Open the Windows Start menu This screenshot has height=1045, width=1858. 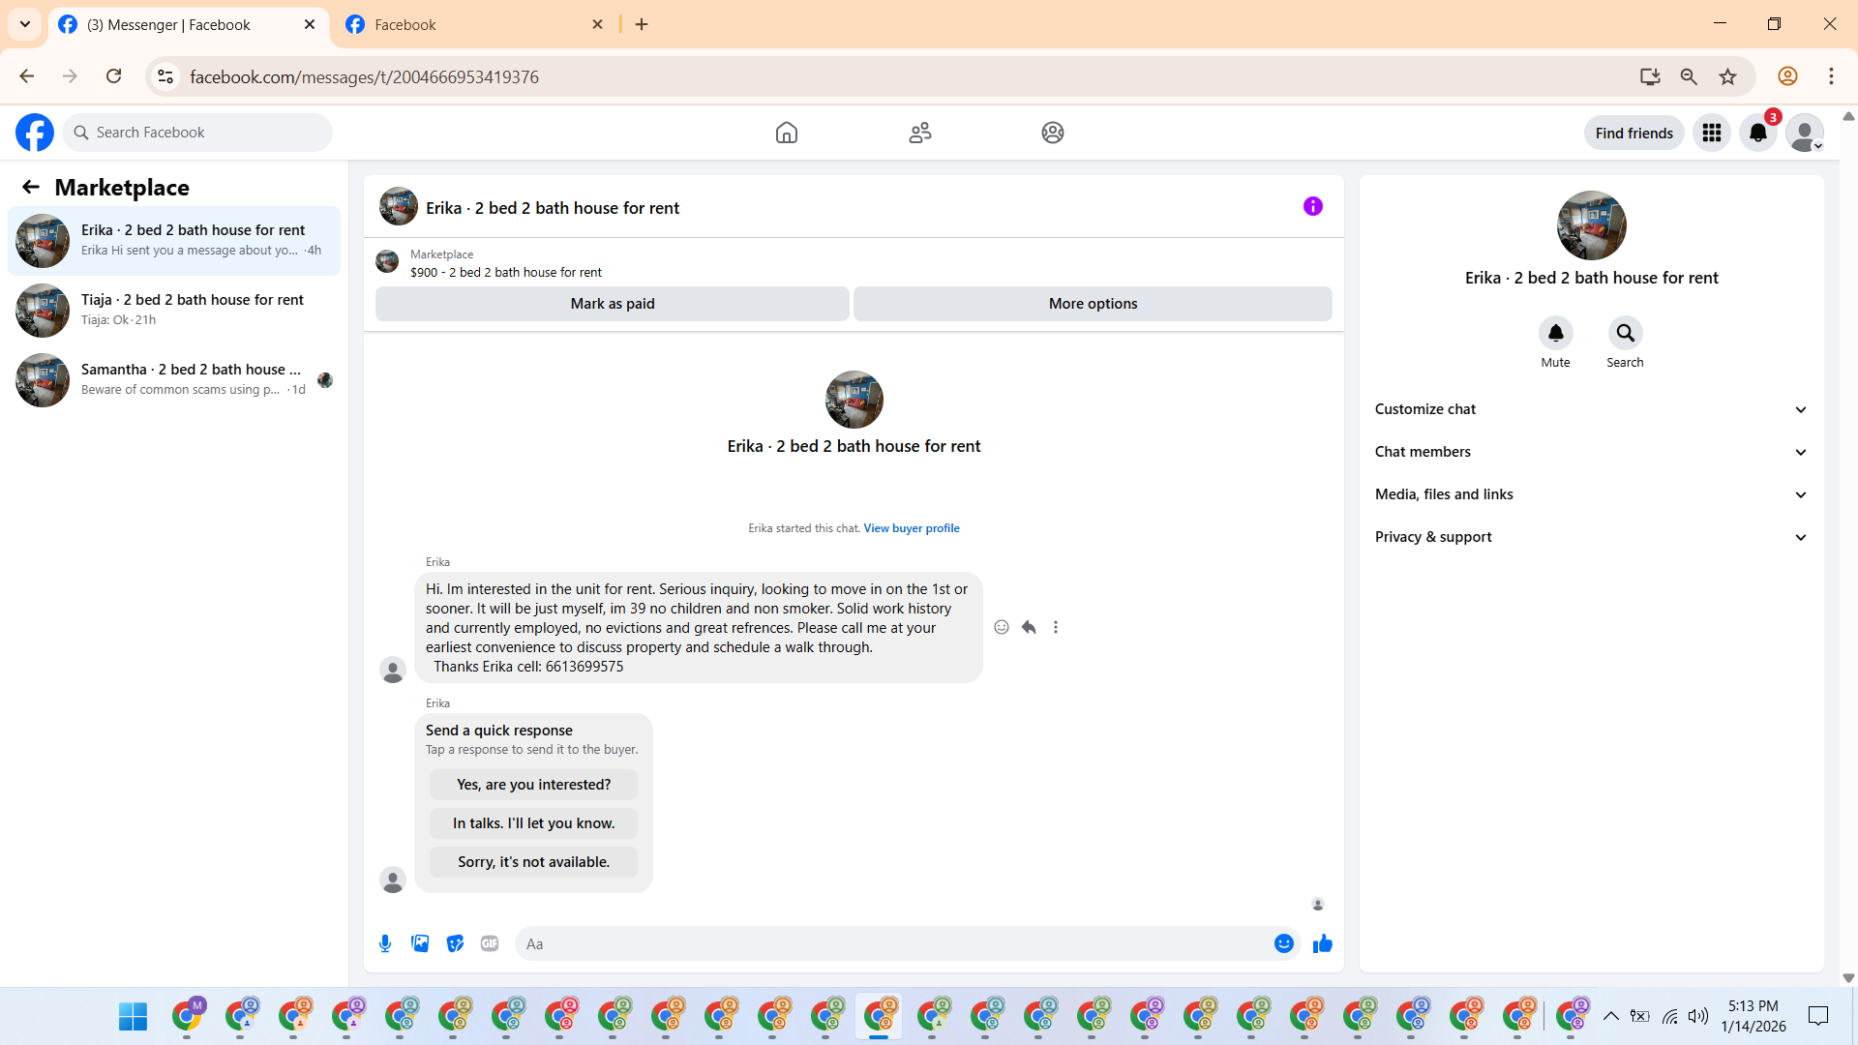(133, 1016)
